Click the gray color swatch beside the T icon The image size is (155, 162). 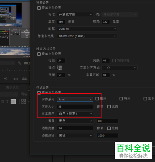[13, 101]
